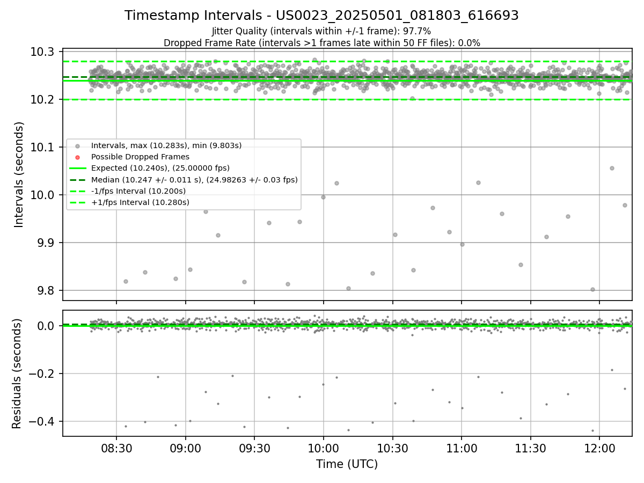
Task: Click the x-axis tick label '08:30'
Action: tap(116, 450)
